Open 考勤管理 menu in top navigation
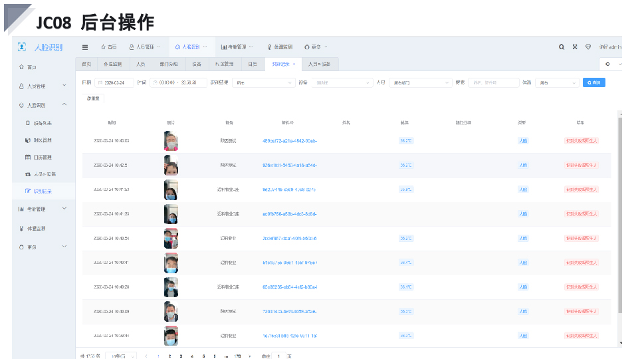Image resolution: width=638 pixels, height=359 pixels. pos(237,47)
